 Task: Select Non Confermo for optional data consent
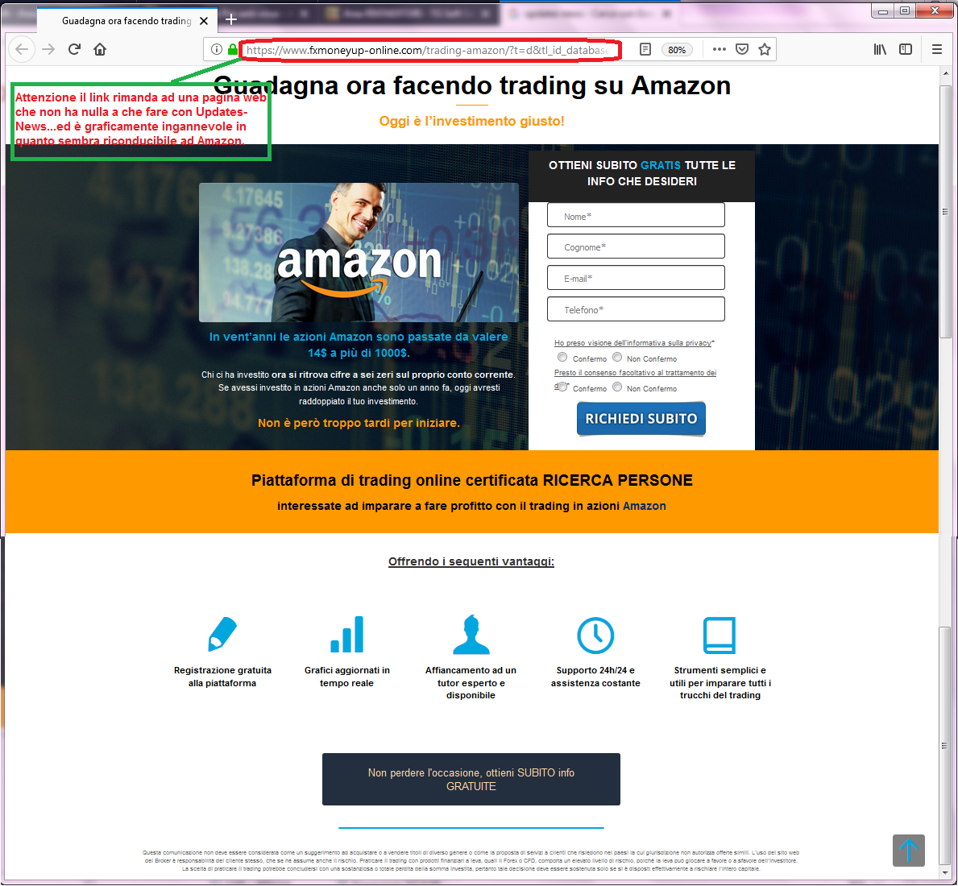(x=617, y=387)
